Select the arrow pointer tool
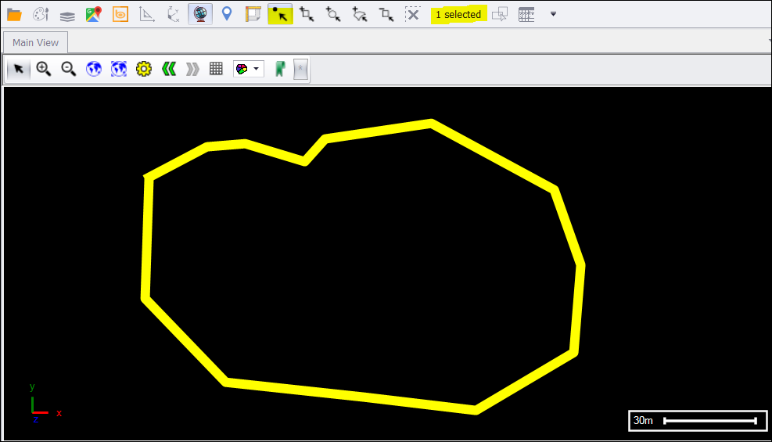Image resolution: width=772 pixels, height=442 pixels. click(18, 69)
